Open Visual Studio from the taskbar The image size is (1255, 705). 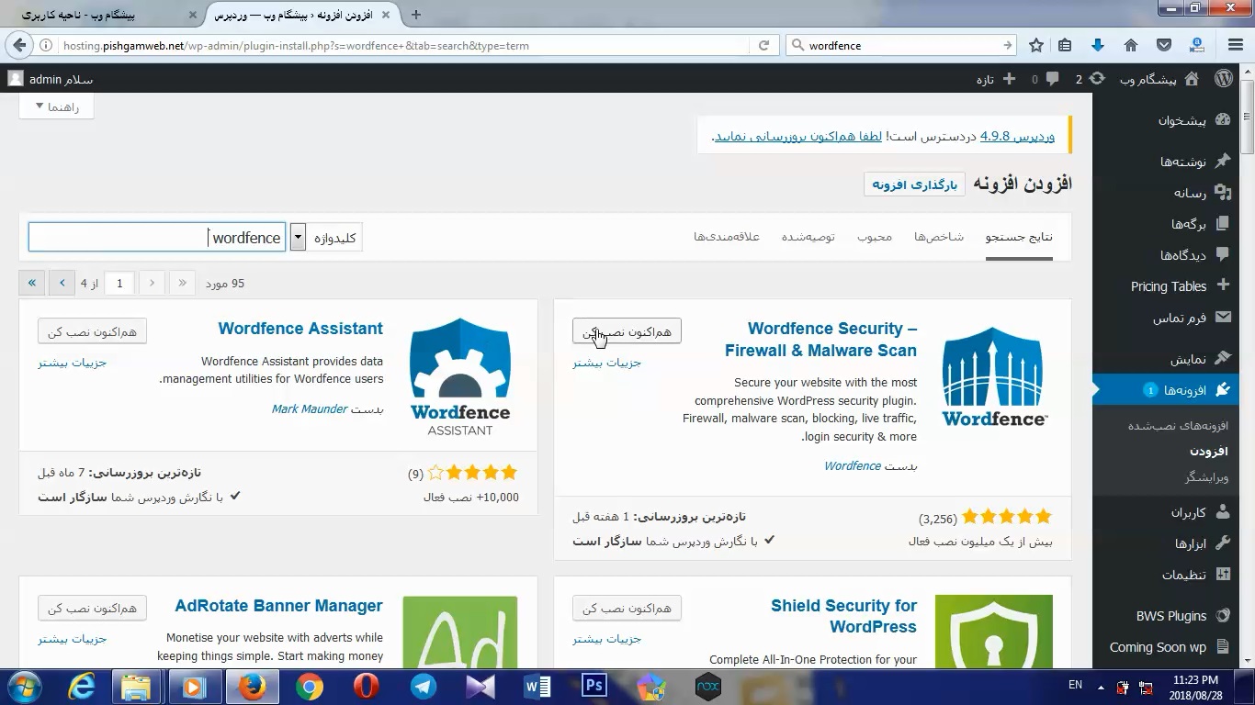pos(481,687)
